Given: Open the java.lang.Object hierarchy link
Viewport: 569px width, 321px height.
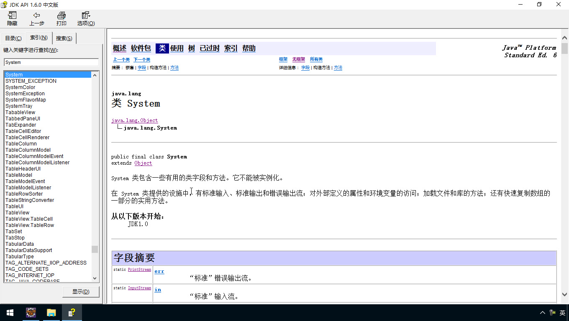Looking at the screenshot, I should (135, 120).
